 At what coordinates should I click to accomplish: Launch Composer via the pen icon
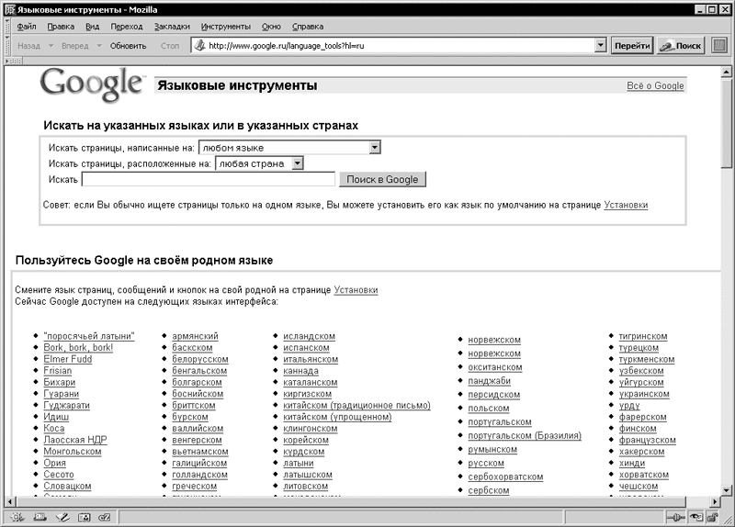click(62, 517)
